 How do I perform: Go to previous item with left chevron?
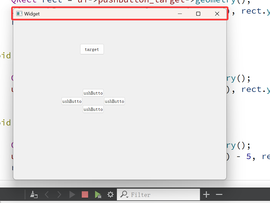tap(47, 194)
